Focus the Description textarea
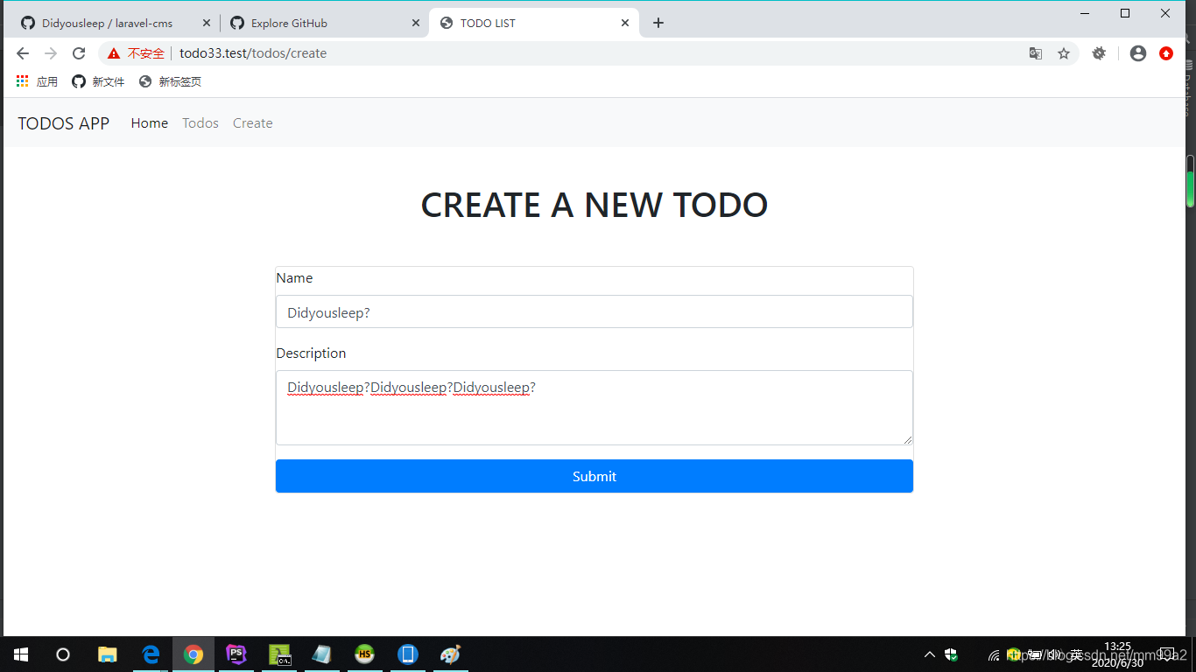 [594, 408]
